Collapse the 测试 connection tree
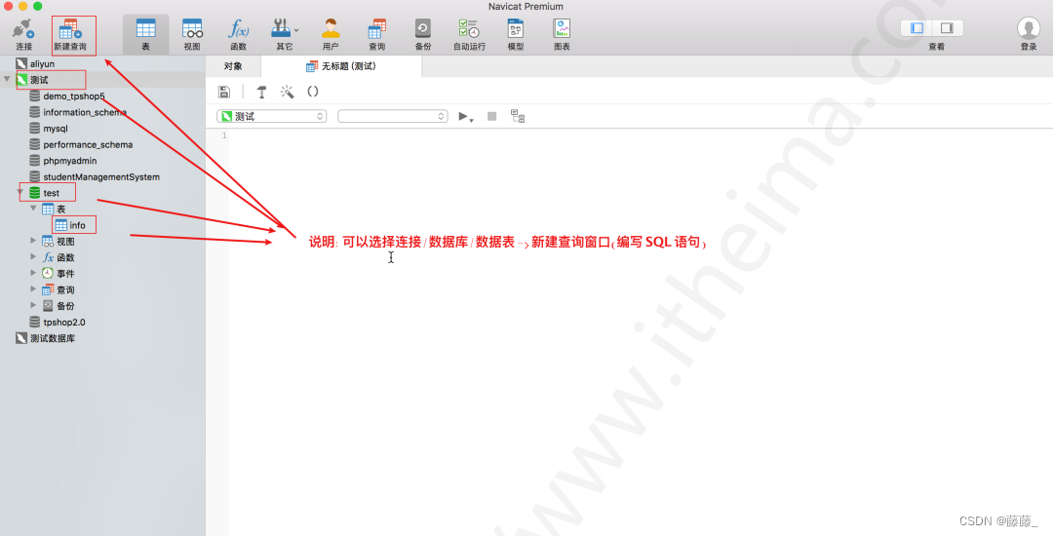 click(x=7, y=79)
